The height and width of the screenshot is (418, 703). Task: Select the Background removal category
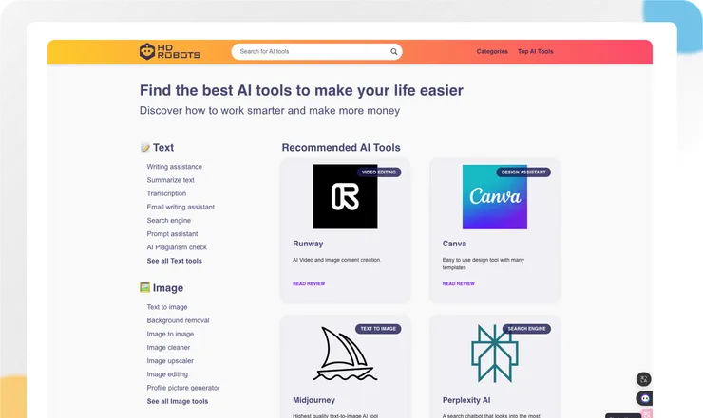tap(178, 320)
